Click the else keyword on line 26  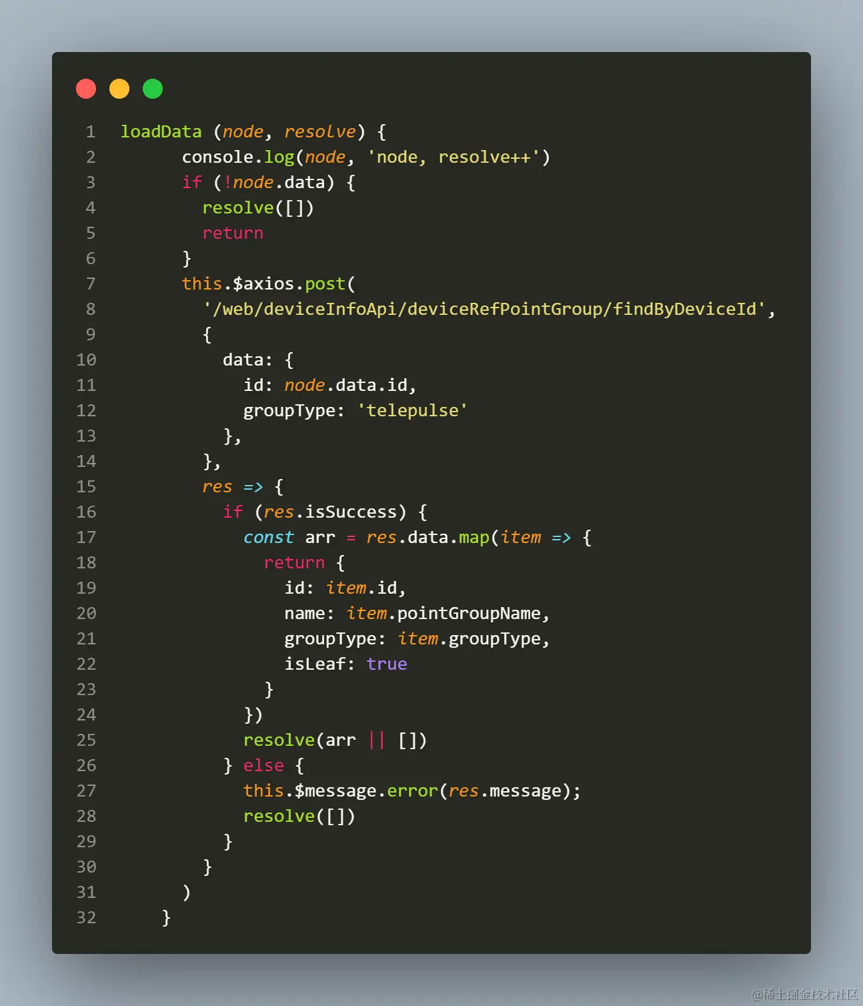[x=263, y=765]
